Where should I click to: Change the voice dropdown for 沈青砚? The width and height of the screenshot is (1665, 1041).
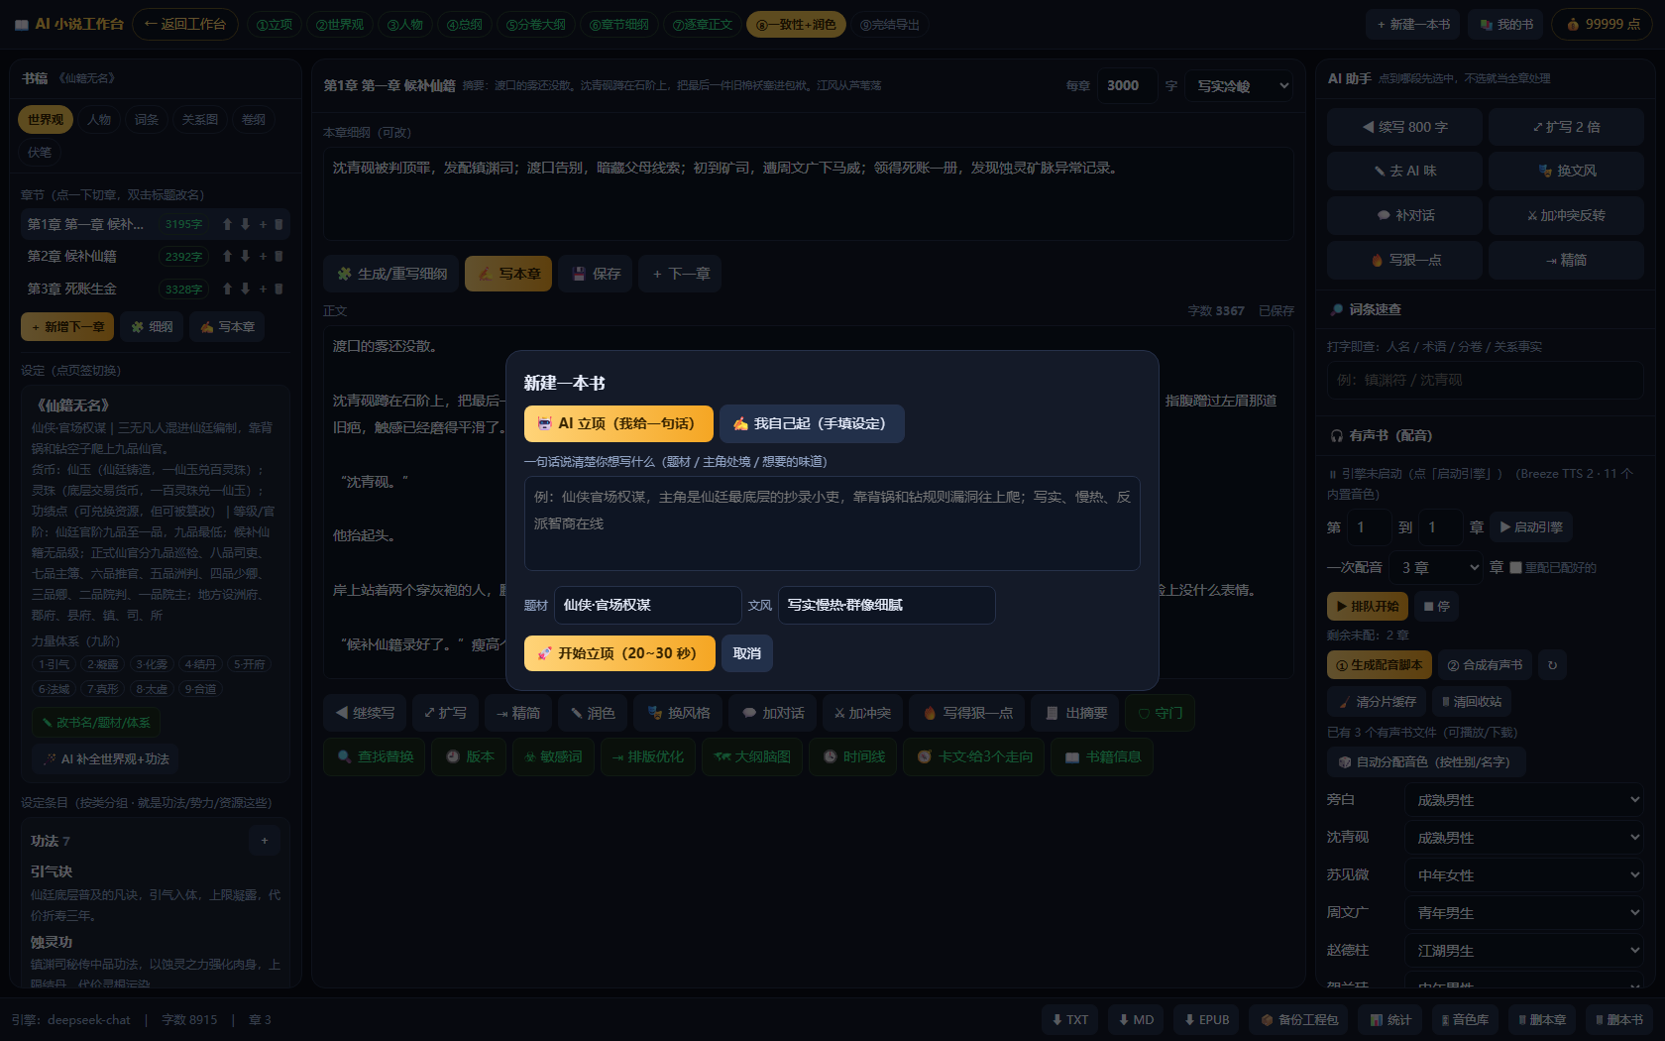(1525, 837)
